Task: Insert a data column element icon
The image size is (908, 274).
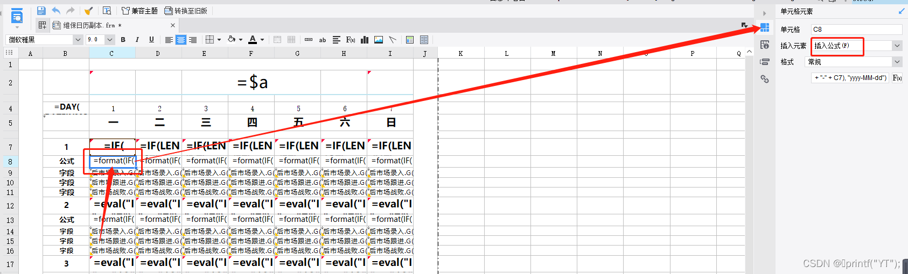Action: 309,40
